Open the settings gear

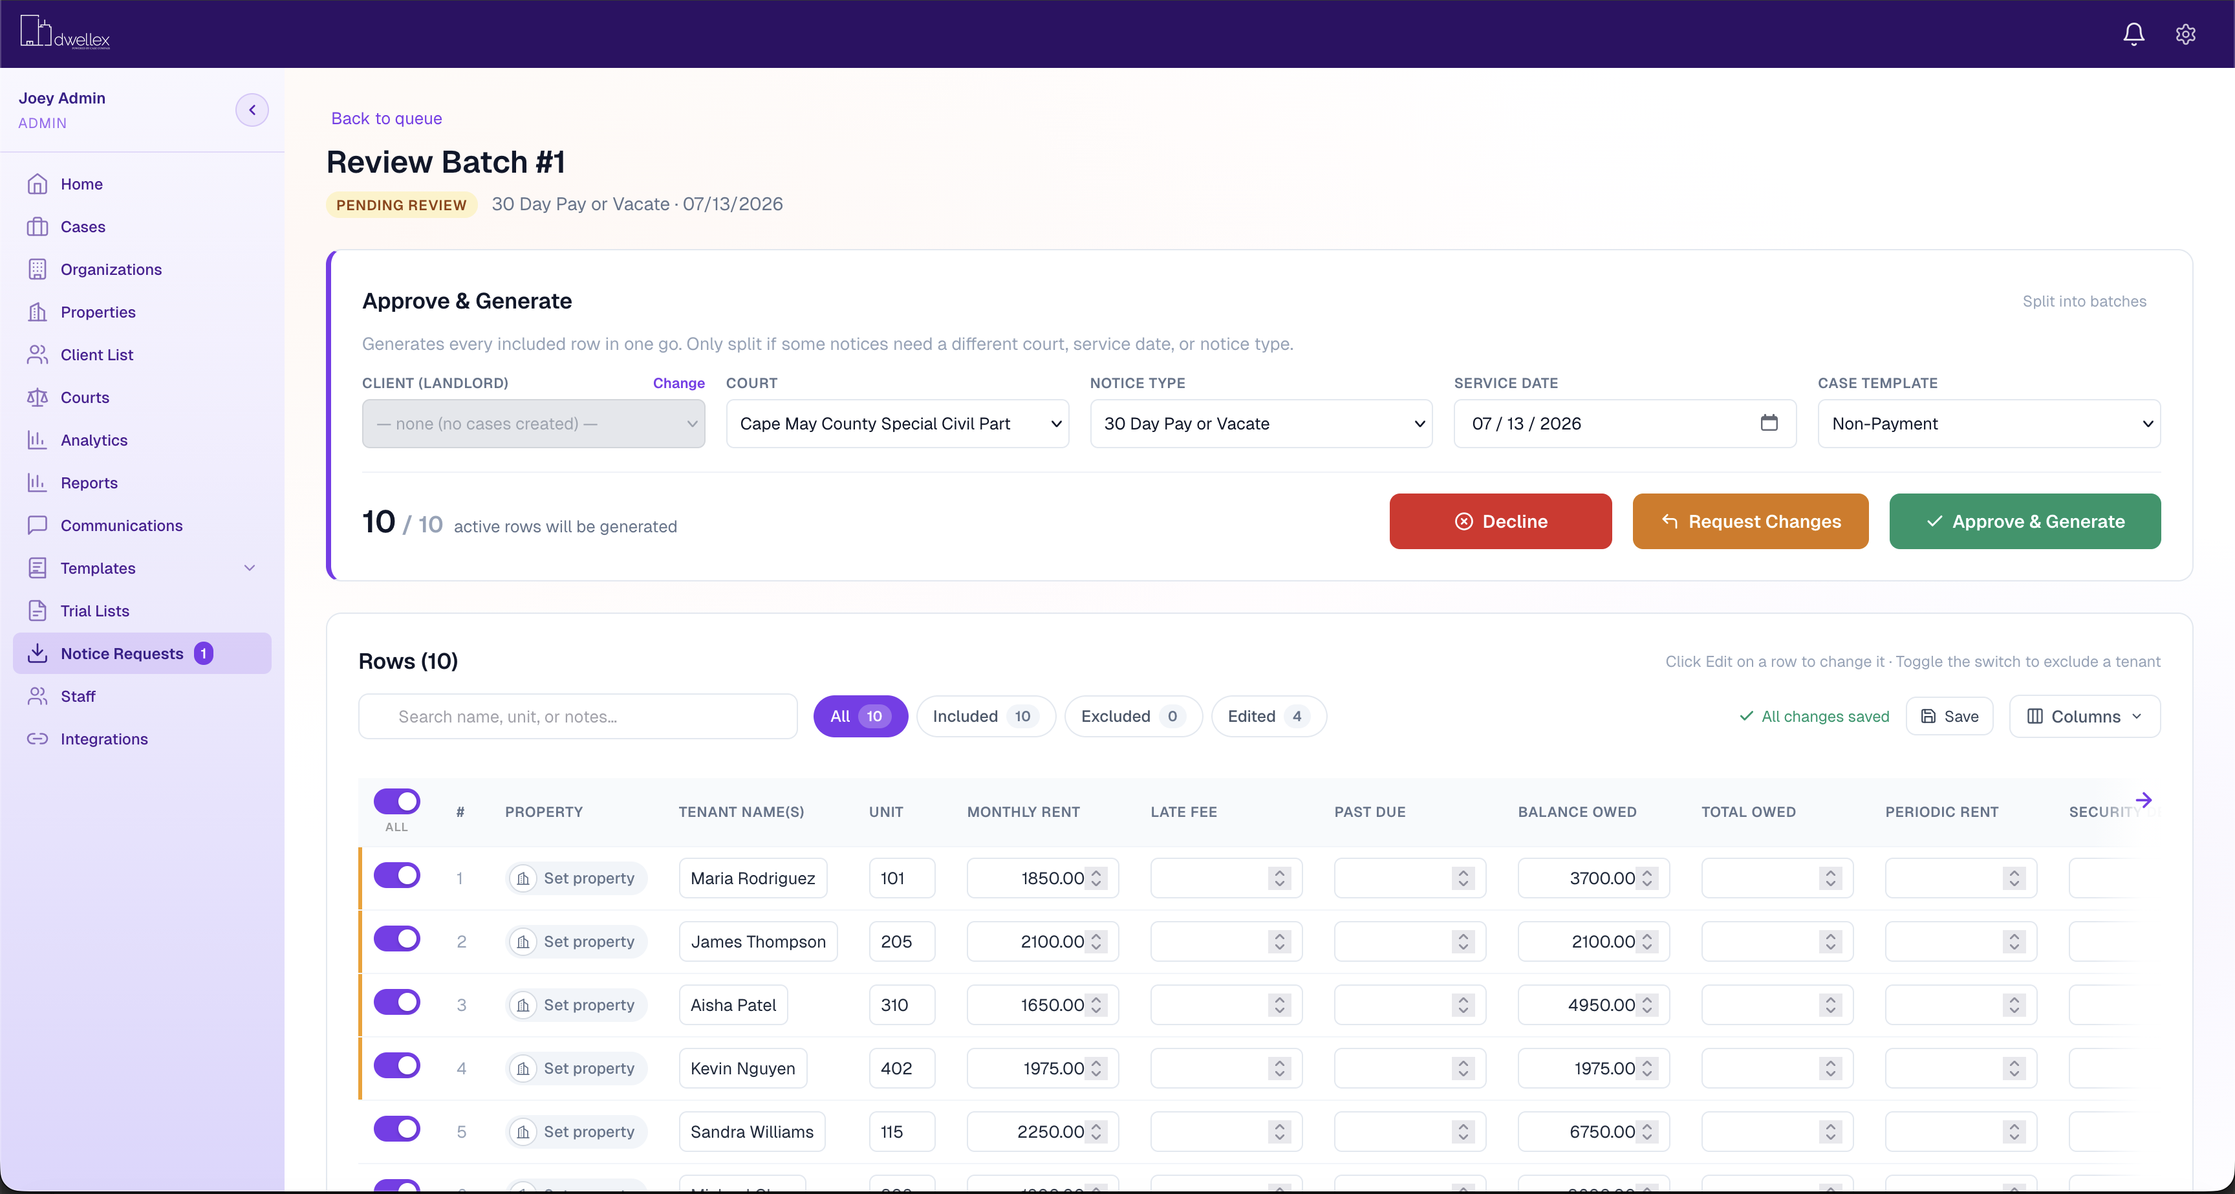pyautogui.click(x=2186, y=34)
